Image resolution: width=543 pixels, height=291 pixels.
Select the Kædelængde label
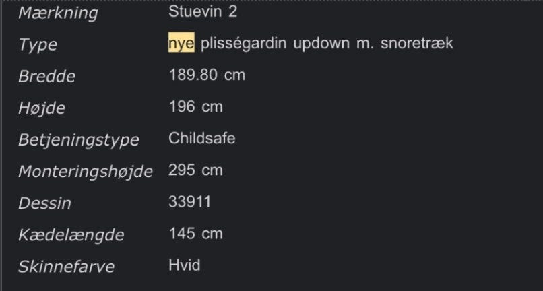pyautogui.click(x=71, y=235)
